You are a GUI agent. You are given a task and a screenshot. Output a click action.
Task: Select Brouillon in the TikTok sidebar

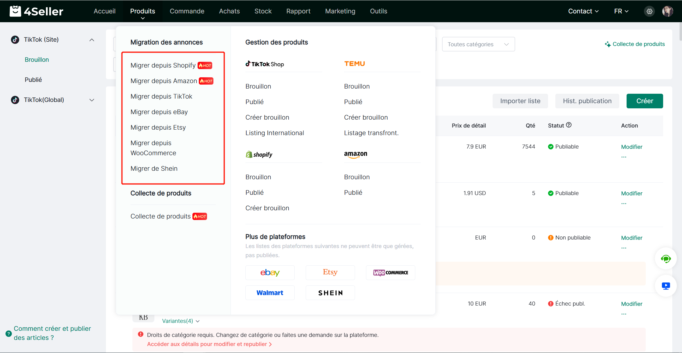(37, 60)
